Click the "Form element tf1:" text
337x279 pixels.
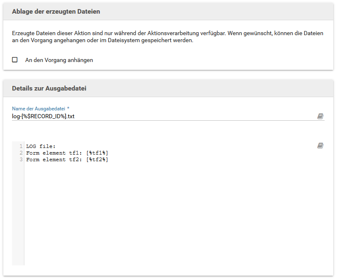point(54,153)
